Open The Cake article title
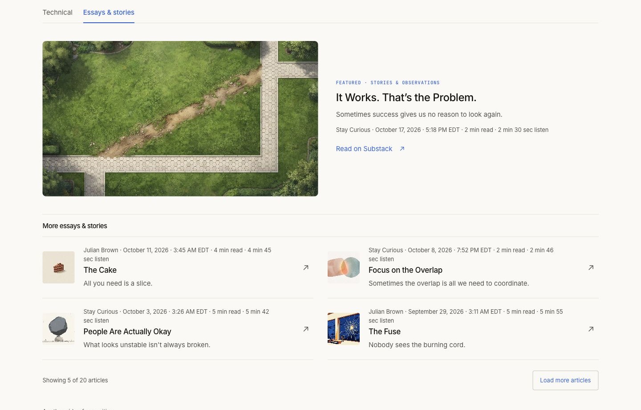This screenshot has width=641, height=410. [100, 270]
